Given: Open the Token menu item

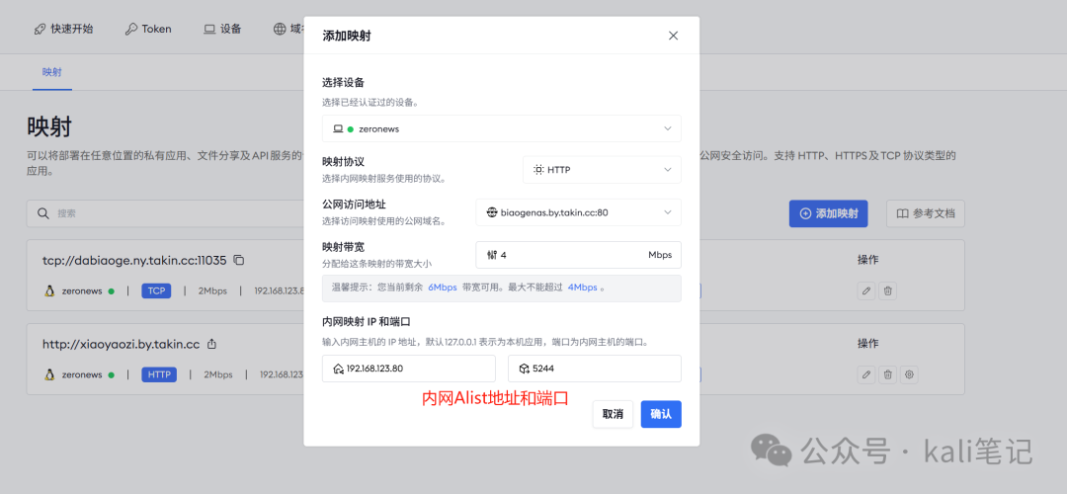Looking at the screenshot, I should [148, 29].
